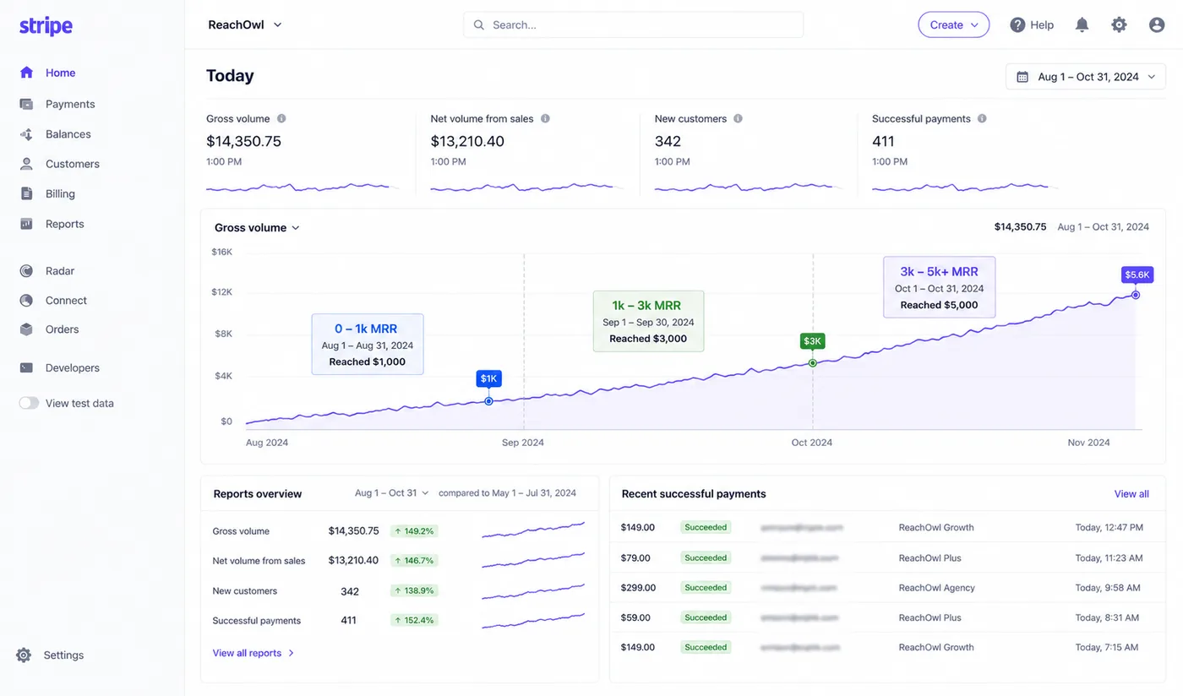The image size is (1183, 696).
Task: Open the Developers sidebar item
Action: [73, 367]
